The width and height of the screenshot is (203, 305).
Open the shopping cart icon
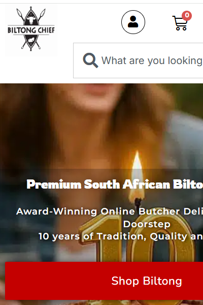pos(180,23)
